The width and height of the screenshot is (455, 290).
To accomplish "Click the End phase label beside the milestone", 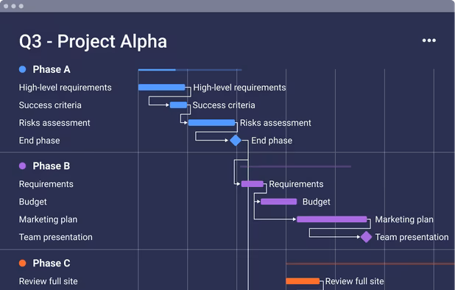I will pos(272,141).
